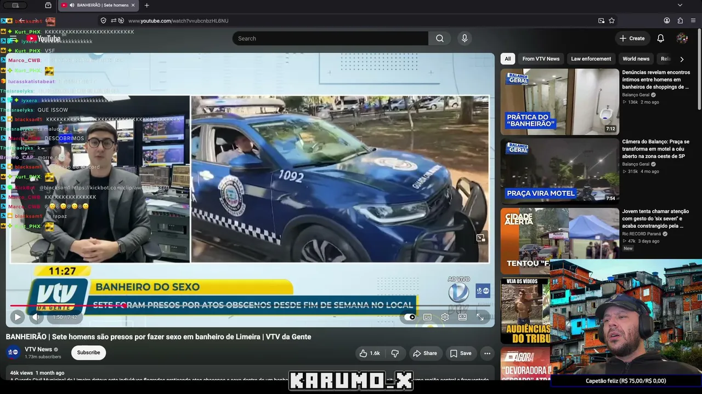
Task: Toggle the autoplay switch in the player
Action: pos(410,317)
